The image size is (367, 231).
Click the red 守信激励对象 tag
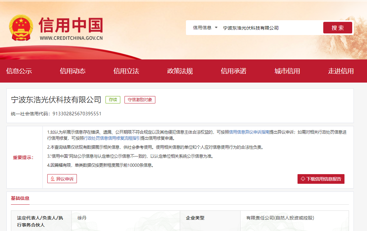[x=140, y=100]
